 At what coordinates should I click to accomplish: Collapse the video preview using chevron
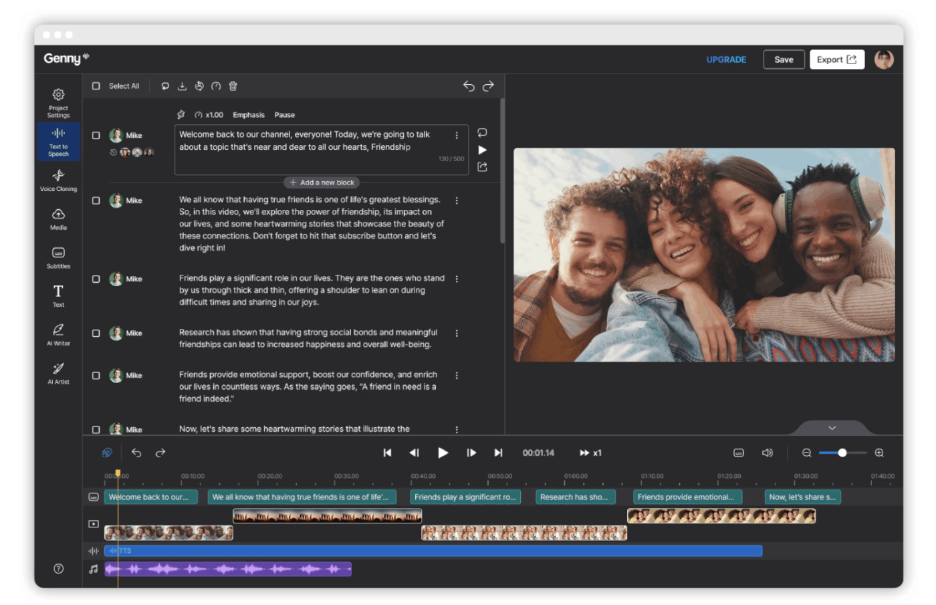click(x=832, y=428)
